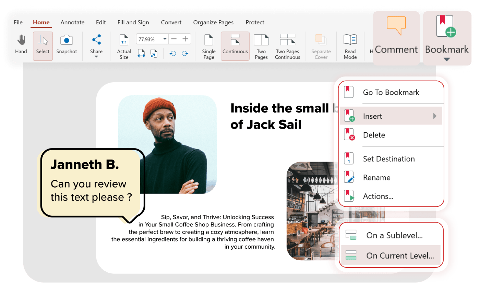
Task: Open the Annotate tab
Action: 72,22
